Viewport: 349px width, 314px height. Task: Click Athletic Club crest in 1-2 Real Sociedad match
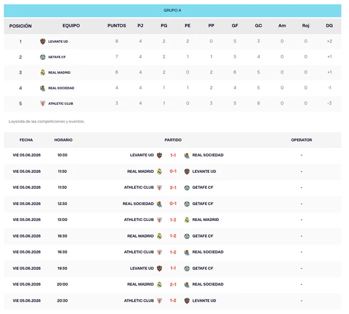(x=160, y=252)
